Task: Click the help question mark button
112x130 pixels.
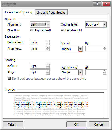Action: 97,4
